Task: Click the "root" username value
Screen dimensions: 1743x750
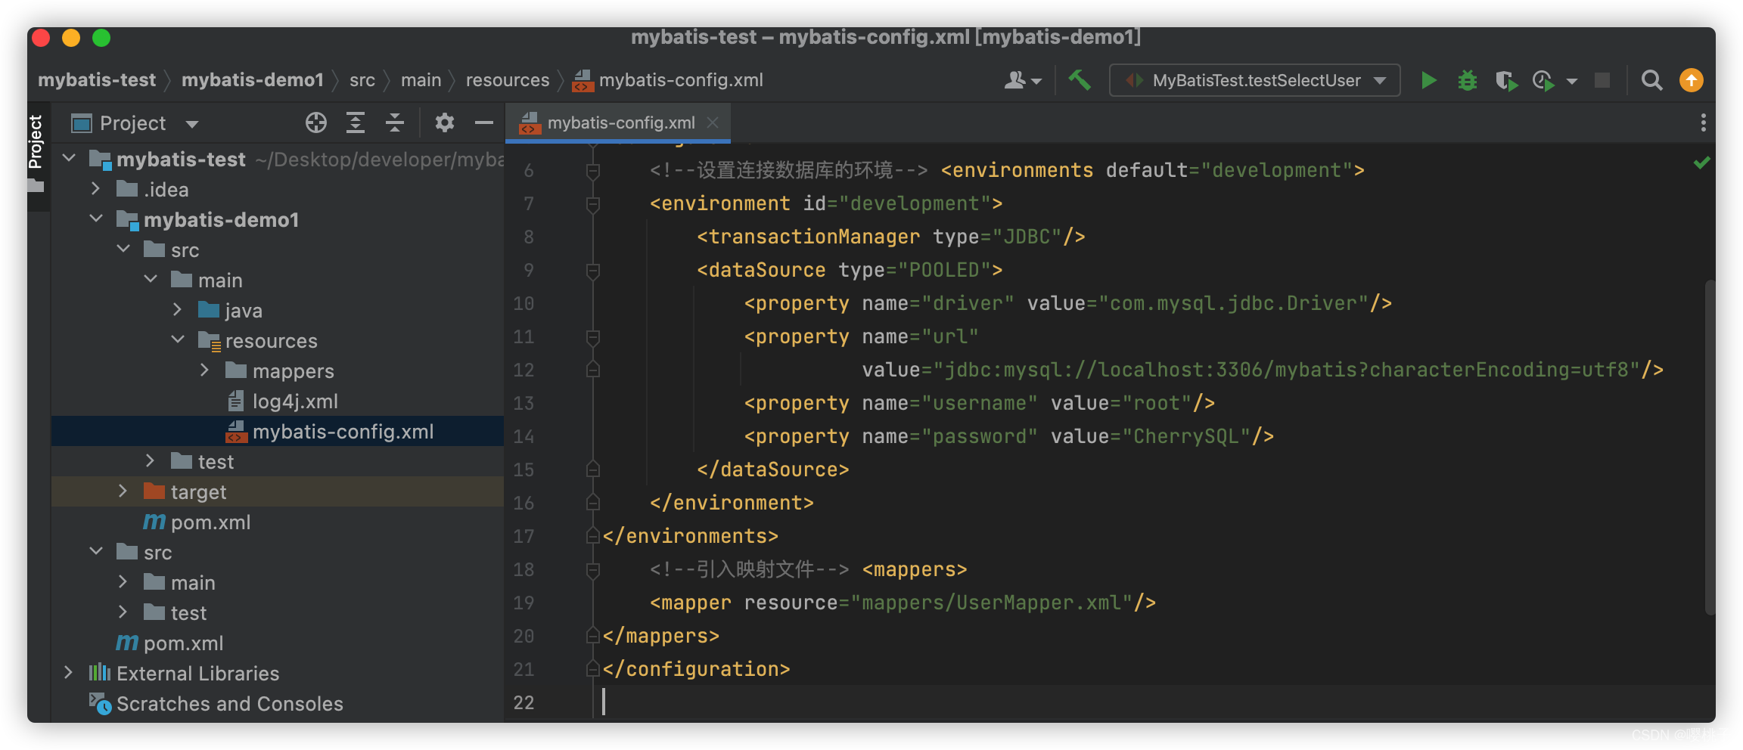Action: pyautogui.click(x=1157, y=403)
